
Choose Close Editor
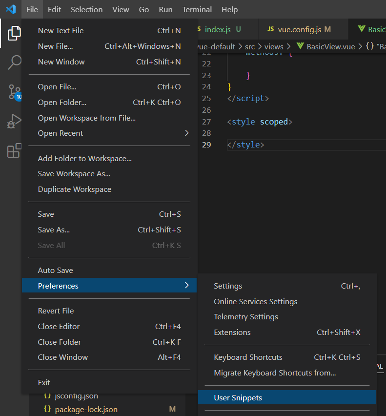click(x=109, y=326)
